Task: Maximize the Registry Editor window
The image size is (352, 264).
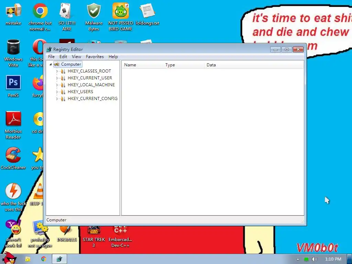Action: coord(287,49)
